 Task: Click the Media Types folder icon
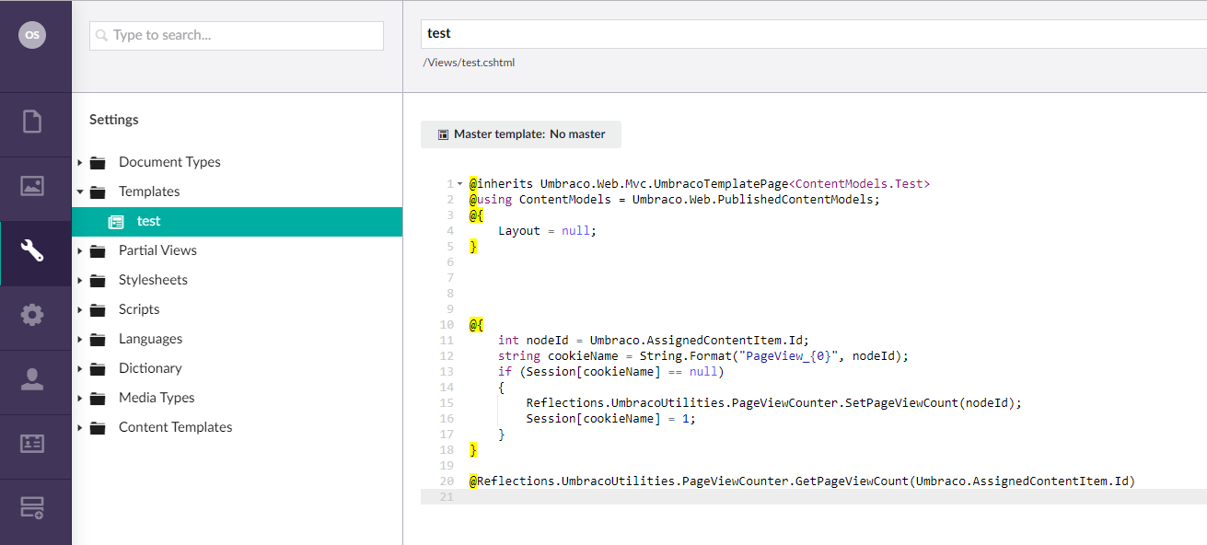pos(98,398)
